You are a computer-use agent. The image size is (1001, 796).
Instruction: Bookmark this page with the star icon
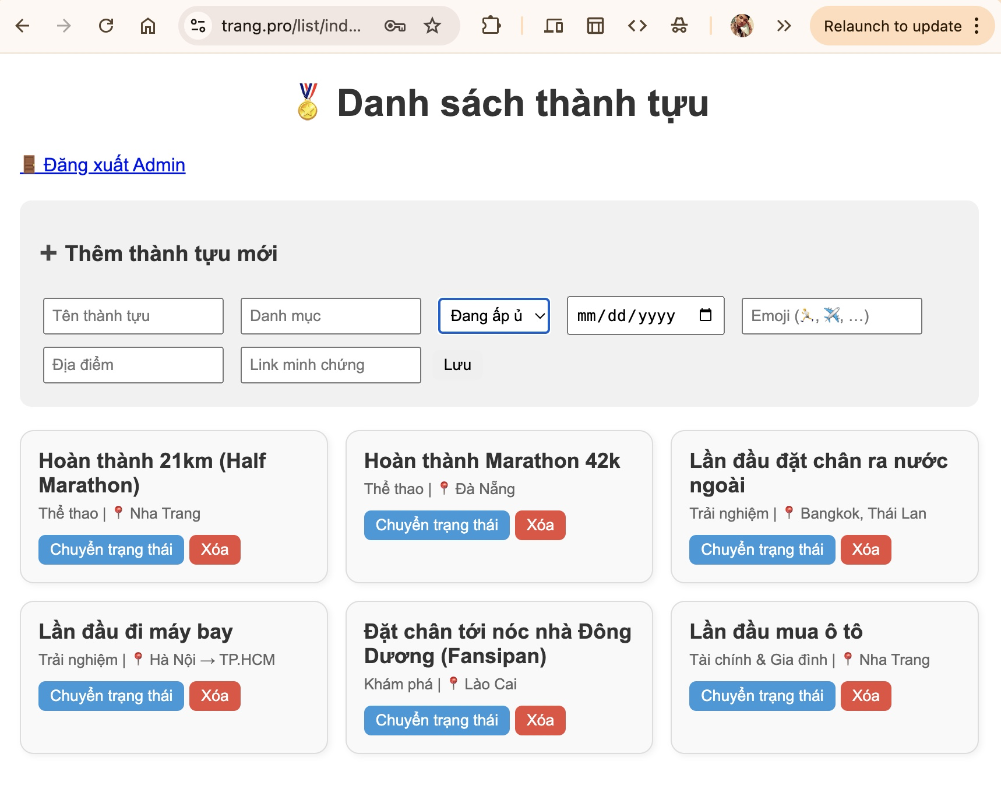tap(432, 26)
